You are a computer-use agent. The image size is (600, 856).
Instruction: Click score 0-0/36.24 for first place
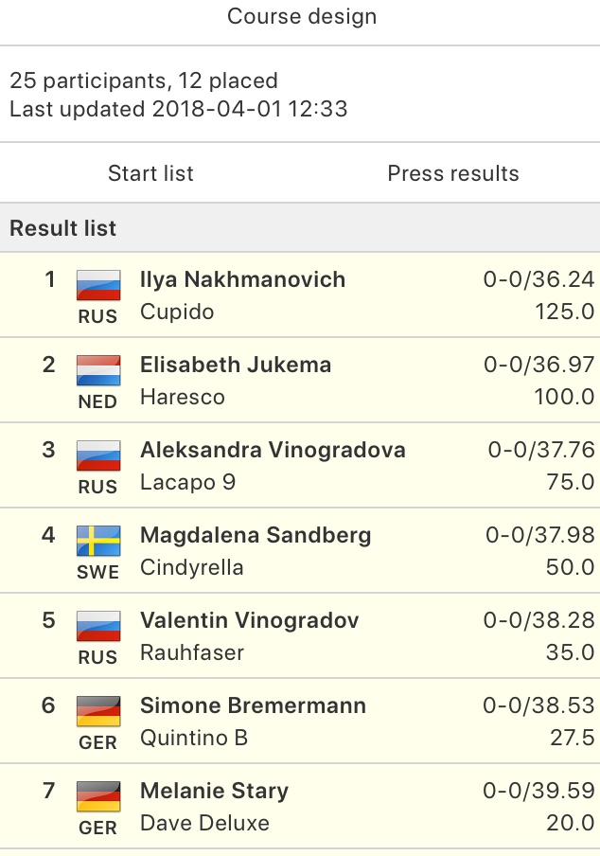coord(538,279)
